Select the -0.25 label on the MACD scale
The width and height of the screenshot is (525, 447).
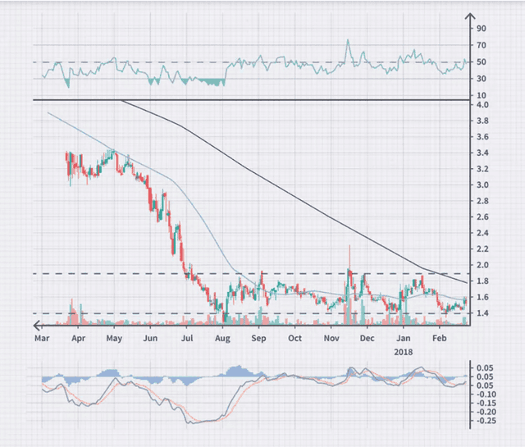(487, 421)
